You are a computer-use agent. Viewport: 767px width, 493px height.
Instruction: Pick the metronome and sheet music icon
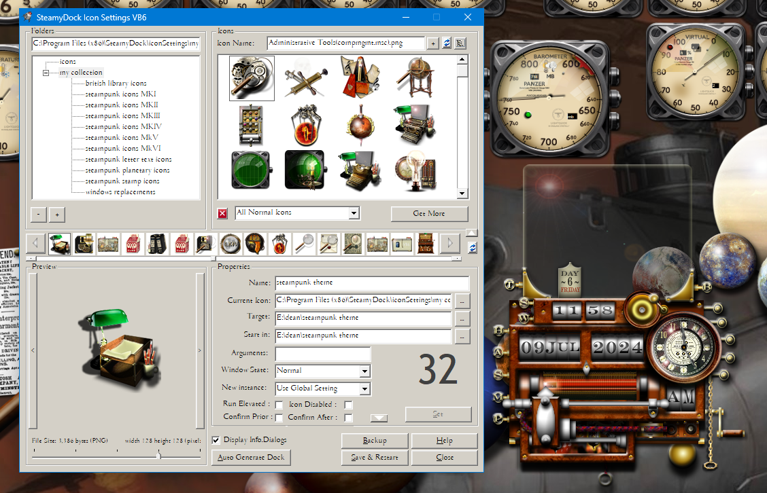(x=360, y=77)
